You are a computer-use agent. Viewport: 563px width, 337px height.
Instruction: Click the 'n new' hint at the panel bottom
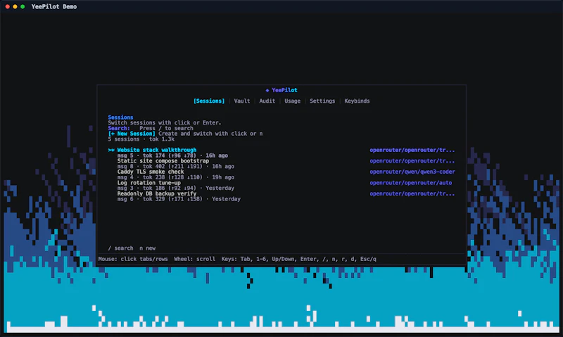point(147,248)
